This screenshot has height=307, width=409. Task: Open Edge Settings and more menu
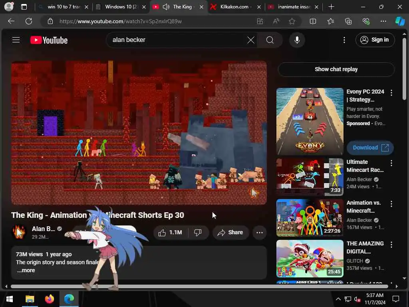383,22
